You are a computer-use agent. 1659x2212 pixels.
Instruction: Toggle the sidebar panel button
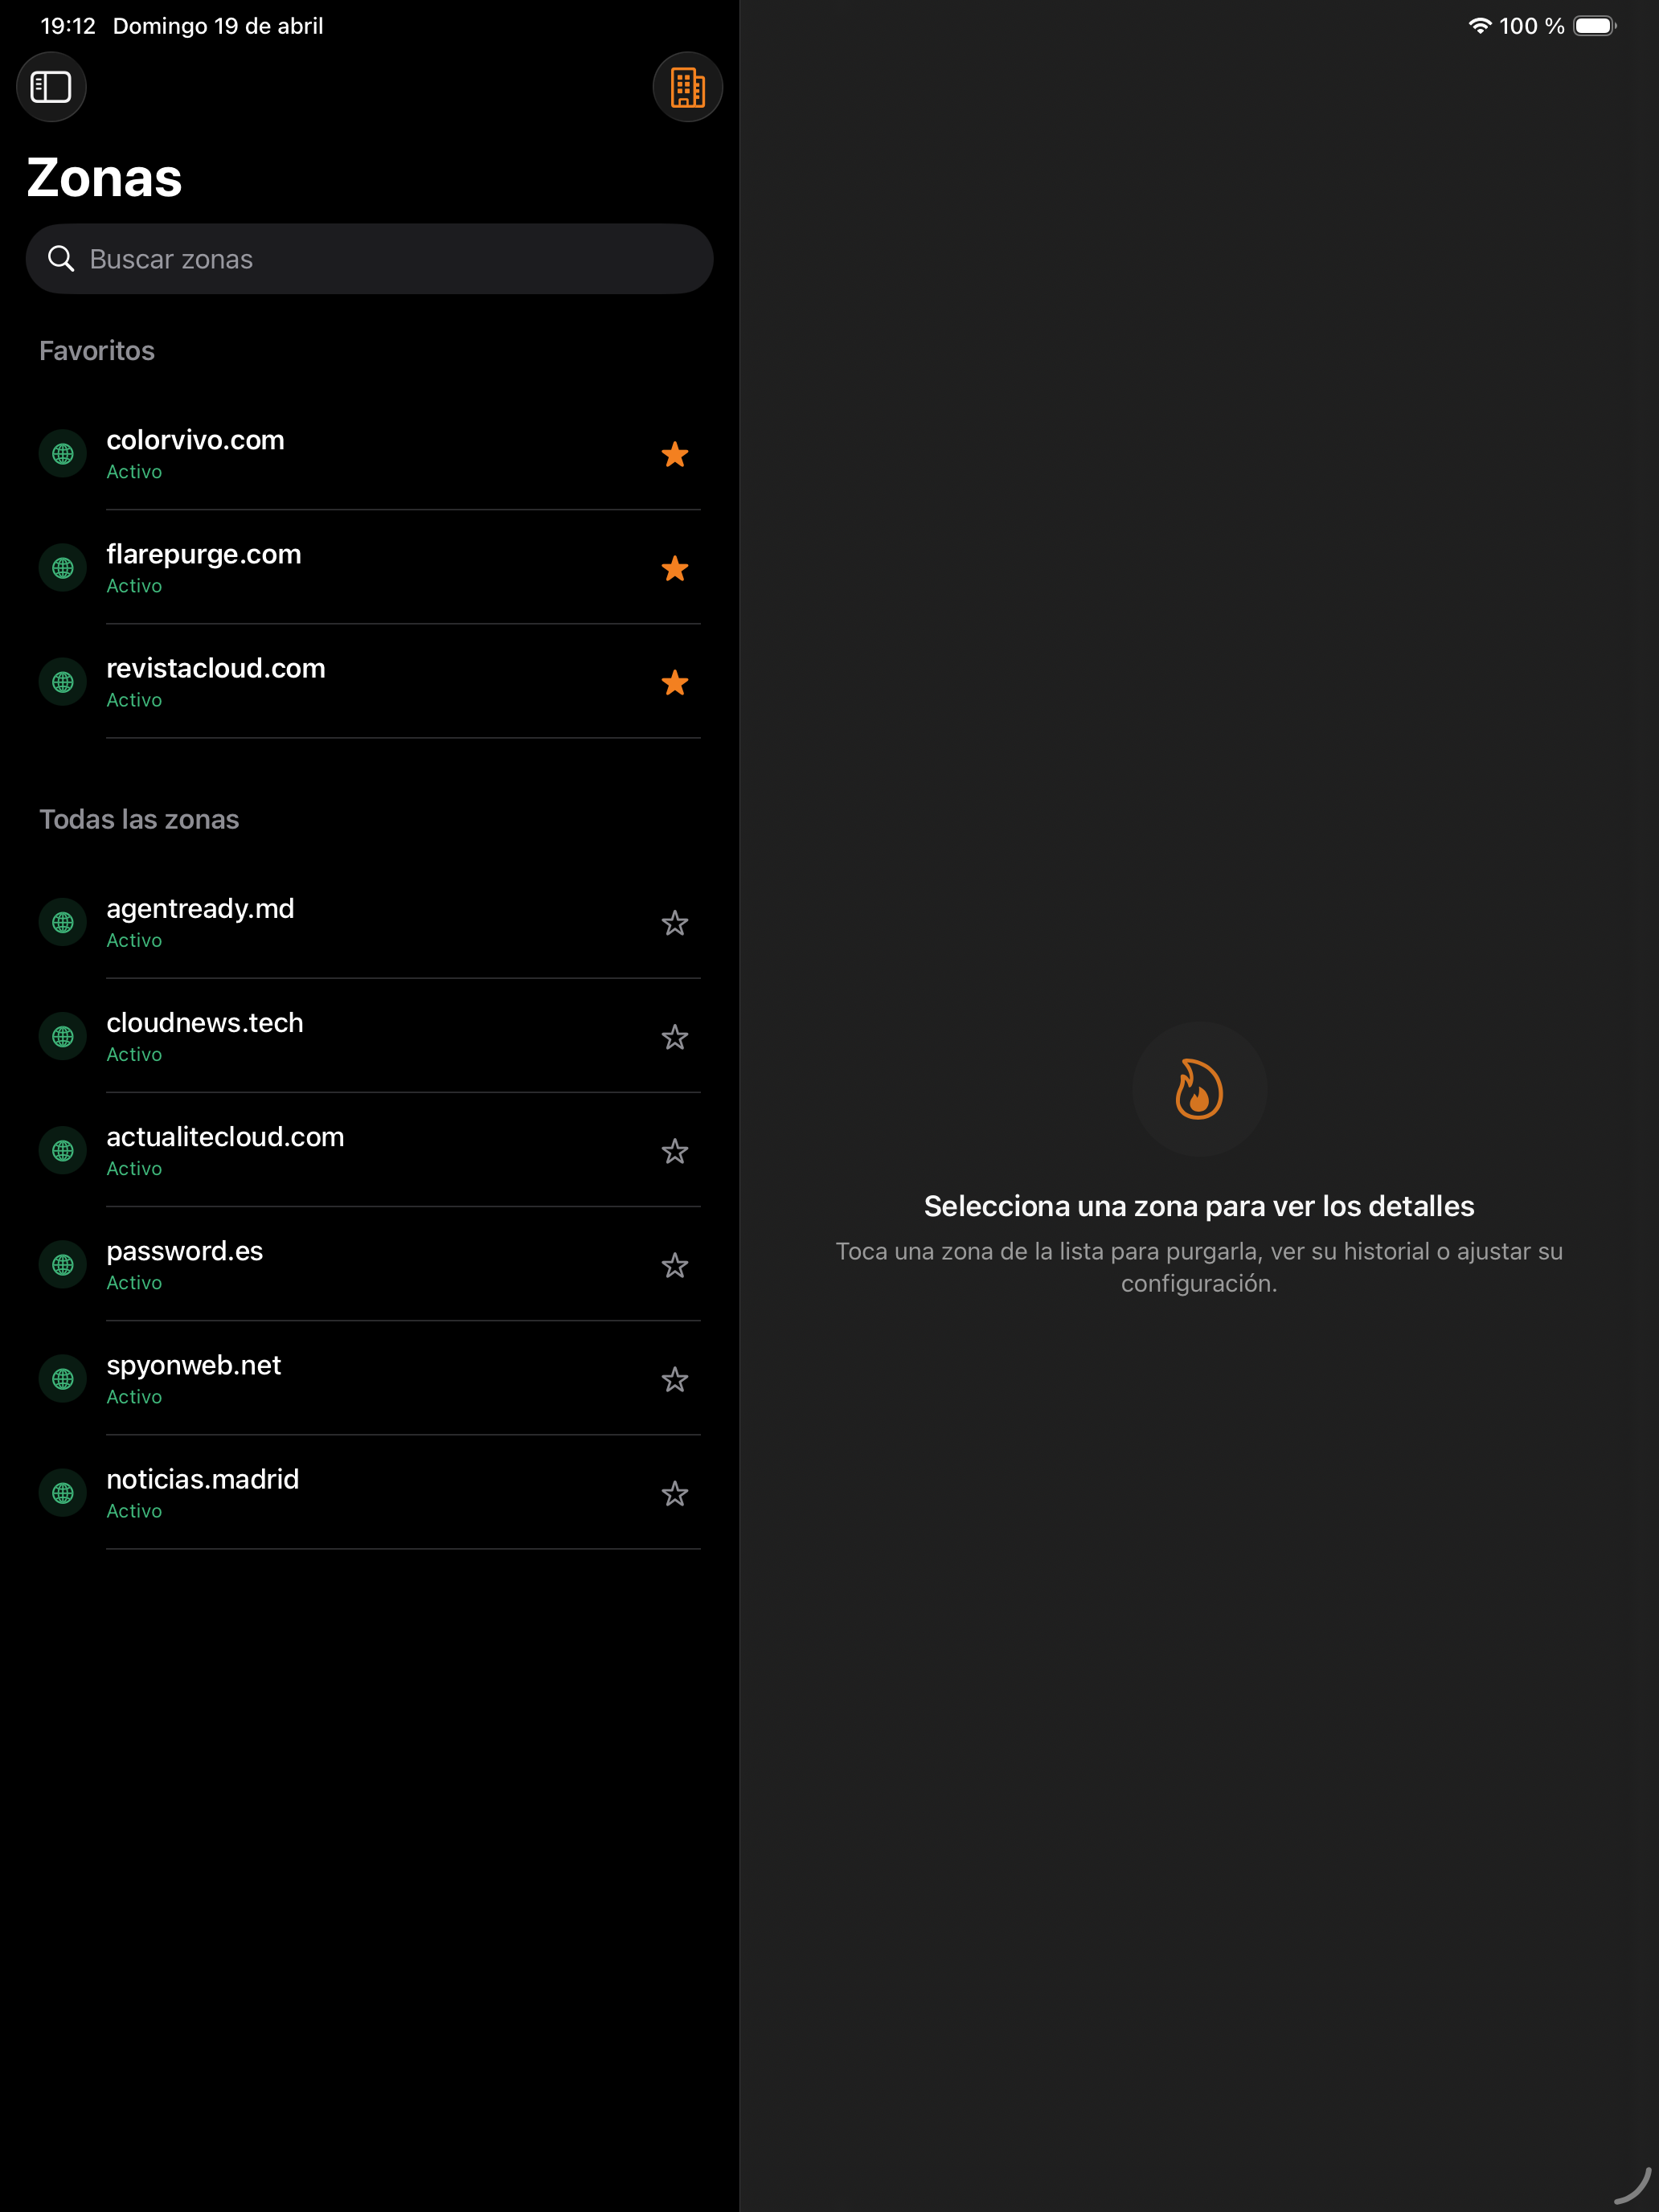[51, 87]
